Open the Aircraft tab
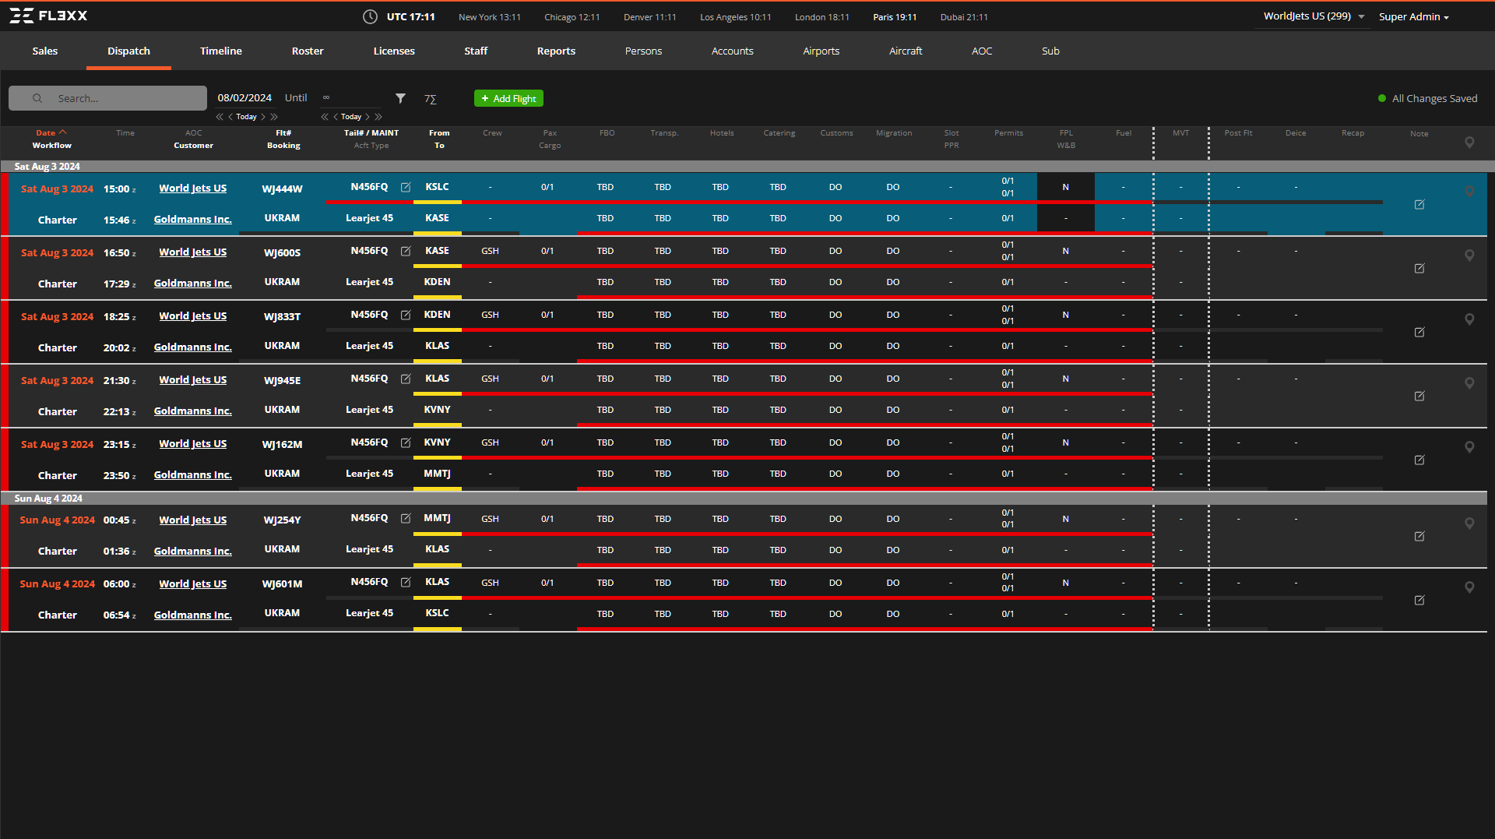Viewport: 1495px width, 839px height. tap(905, 51)
